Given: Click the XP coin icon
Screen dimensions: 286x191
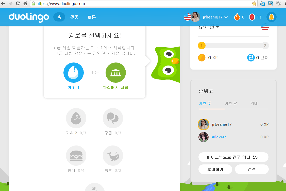Looking at the screenshot, I should tap(202, 58).
